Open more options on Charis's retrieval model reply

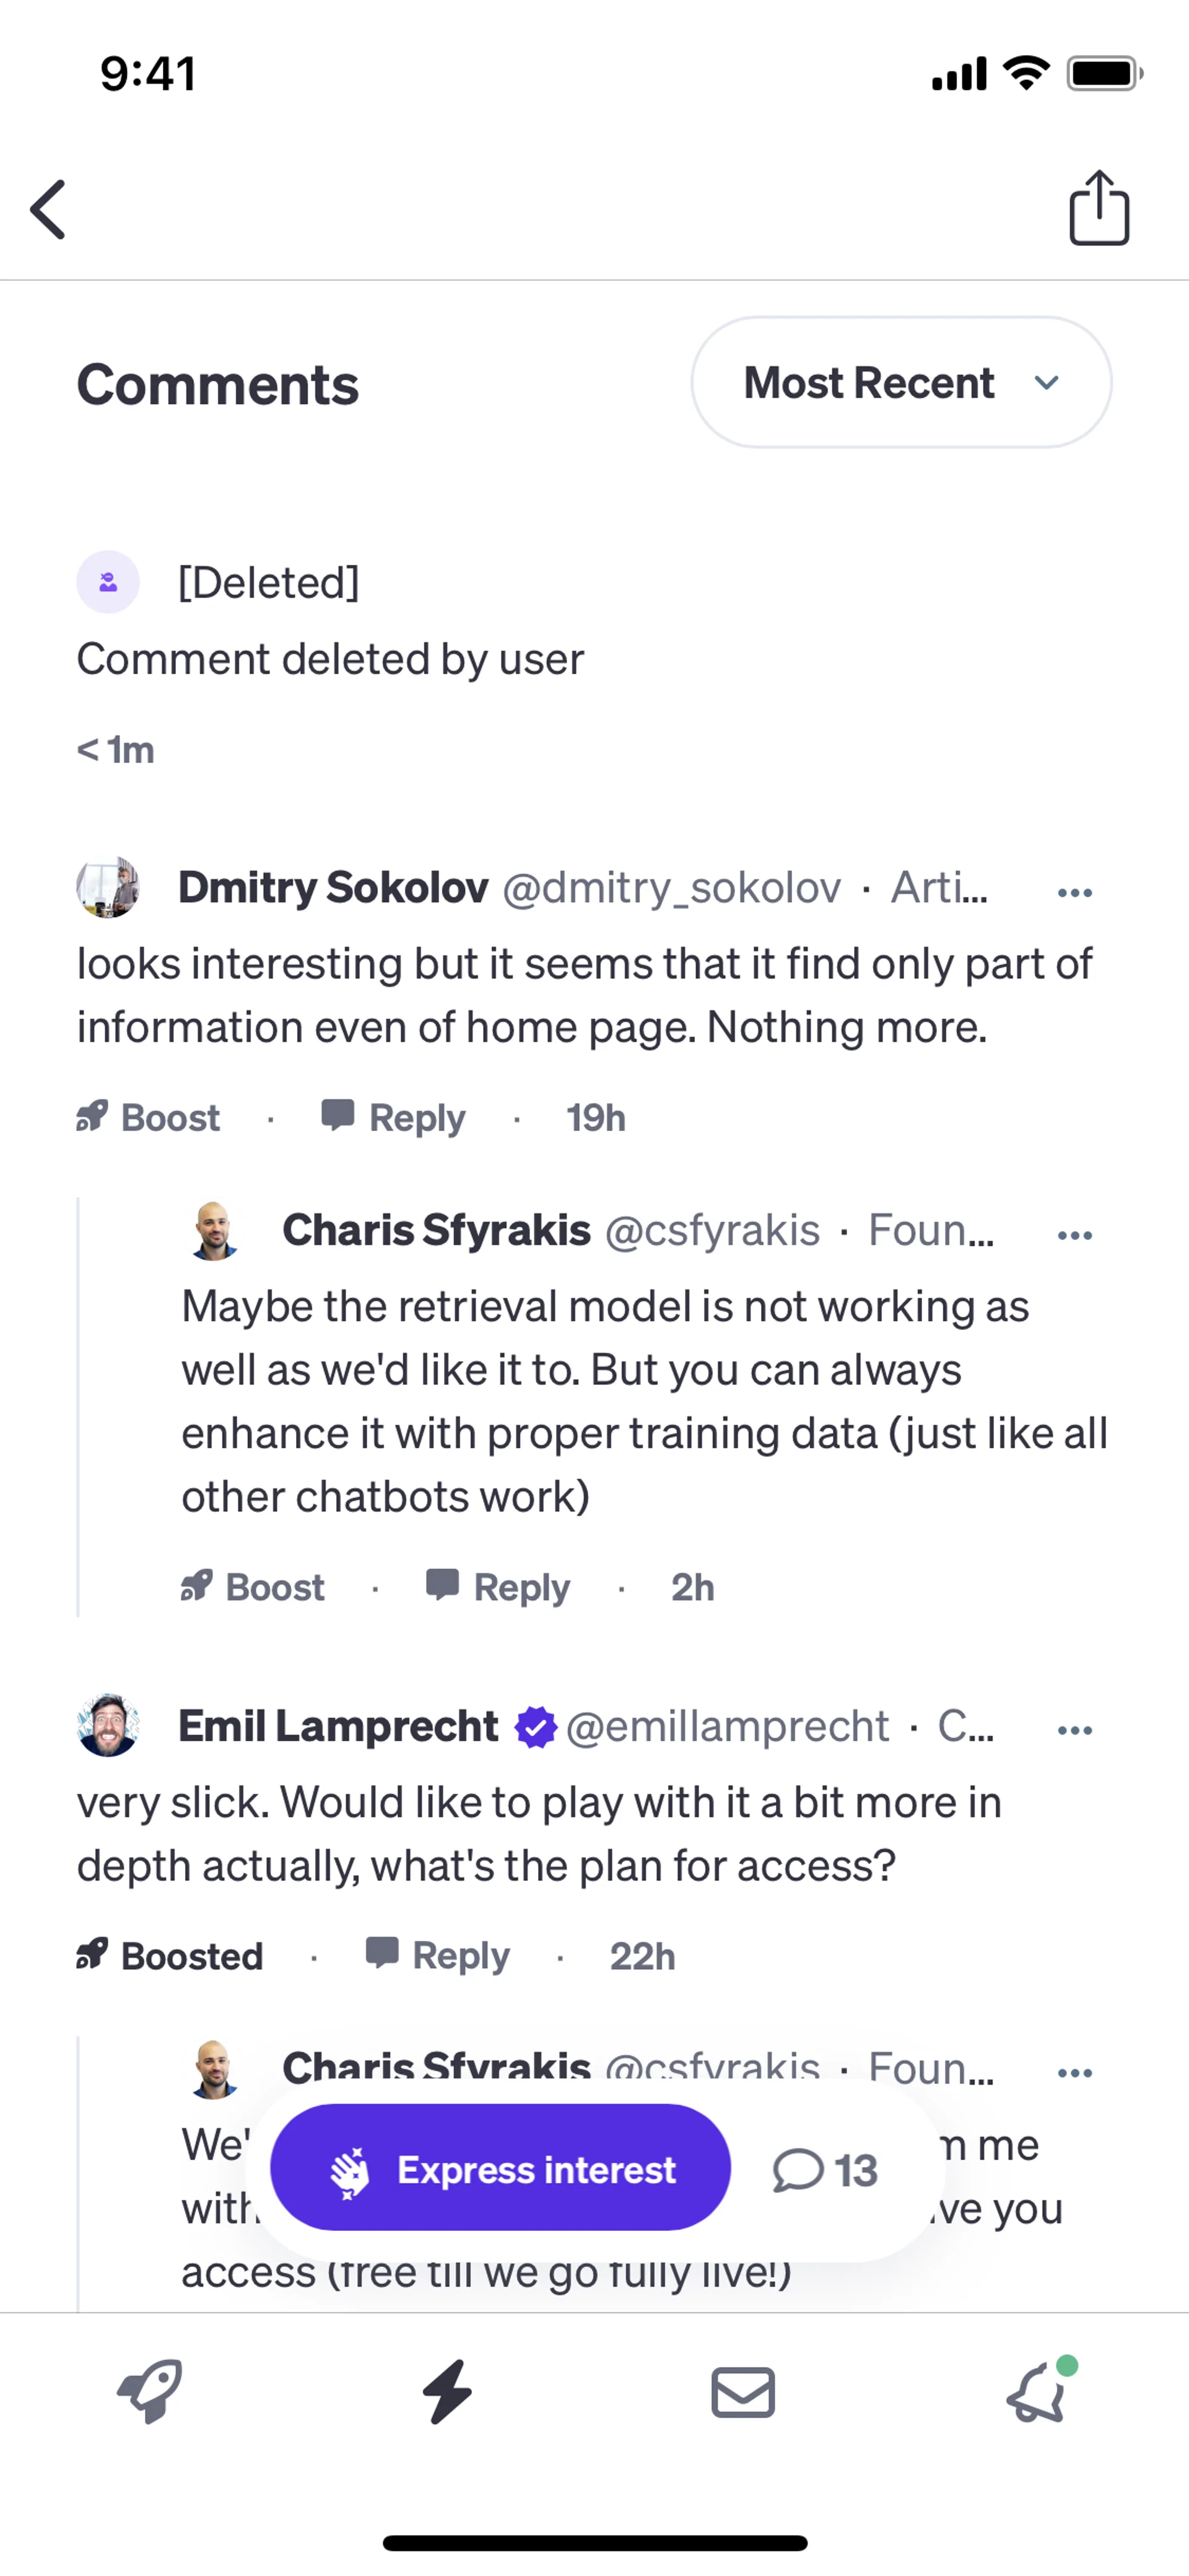(x=1074, y=1235)
